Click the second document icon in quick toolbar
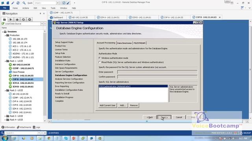The height and width of the screenshot is (141, 252). (x=7, y=3)
